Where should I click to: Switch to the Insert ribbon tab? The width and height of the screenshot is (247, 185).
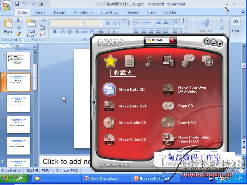click(x=40, y=12)
